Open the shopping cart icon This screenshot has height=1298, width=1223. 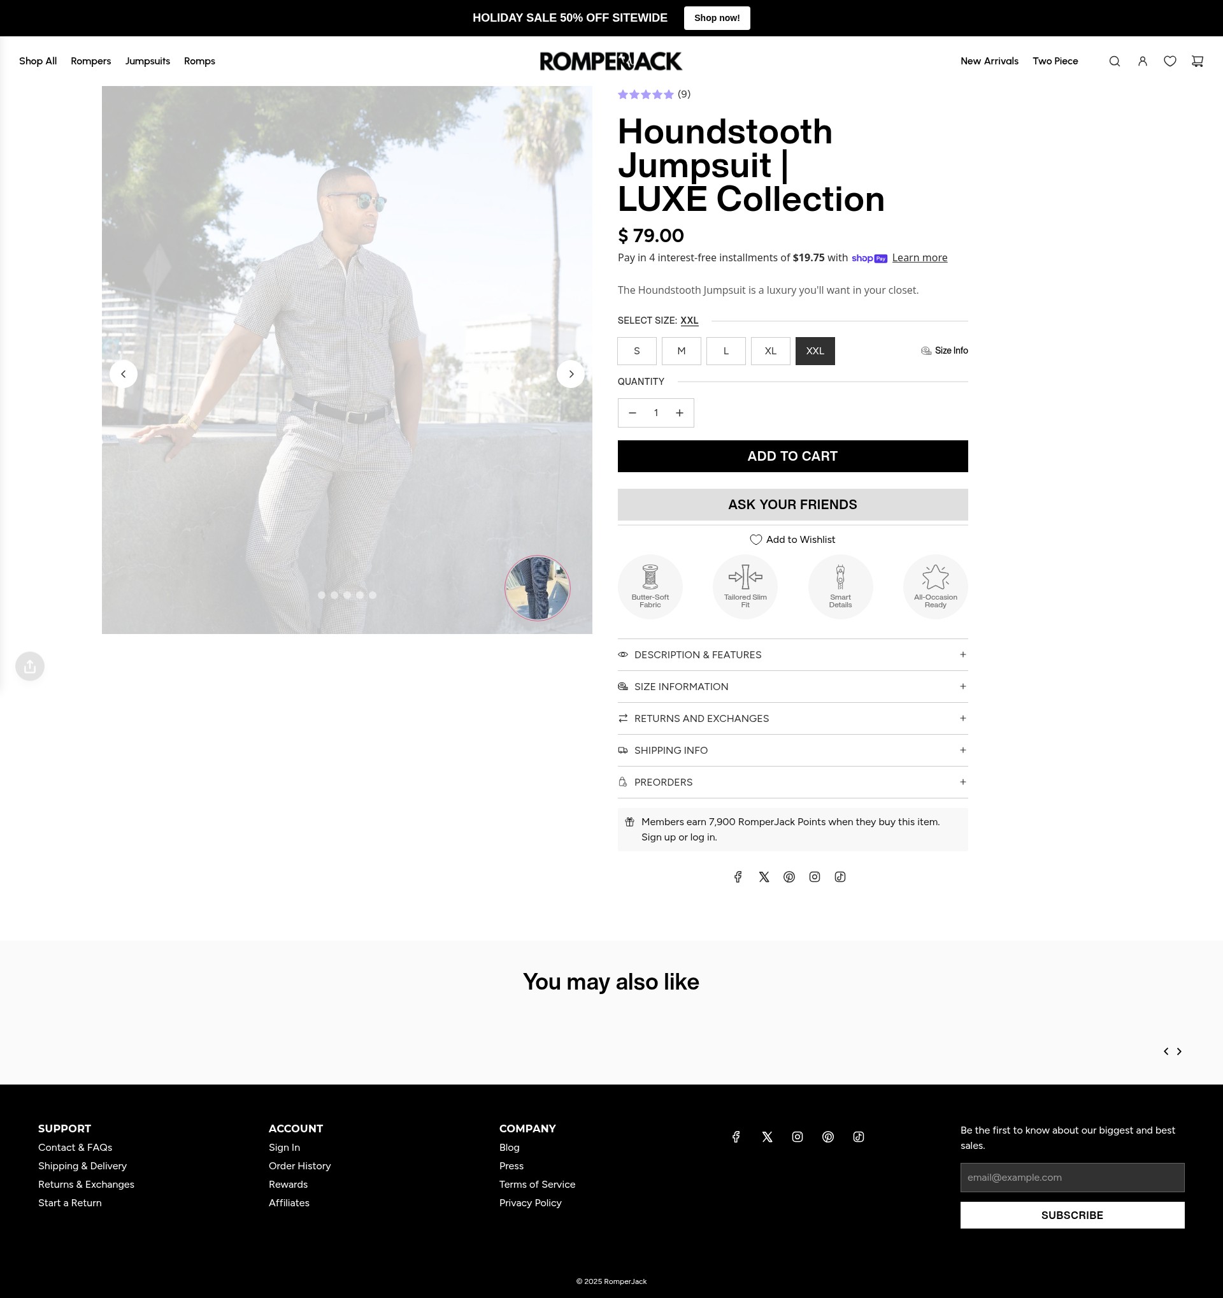click(1198, 61)
